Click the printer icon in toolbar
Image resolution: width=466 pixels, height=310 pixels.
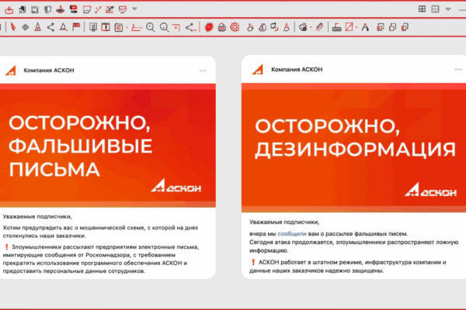coord(222,27)
